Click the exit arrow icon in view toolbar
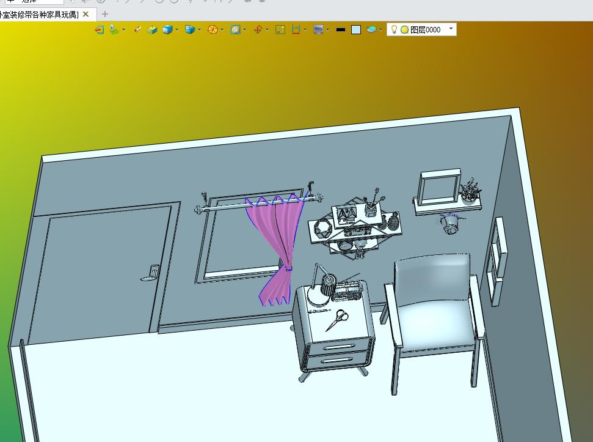The height and width of the screenshot is (442, 593). coord(99,29)
